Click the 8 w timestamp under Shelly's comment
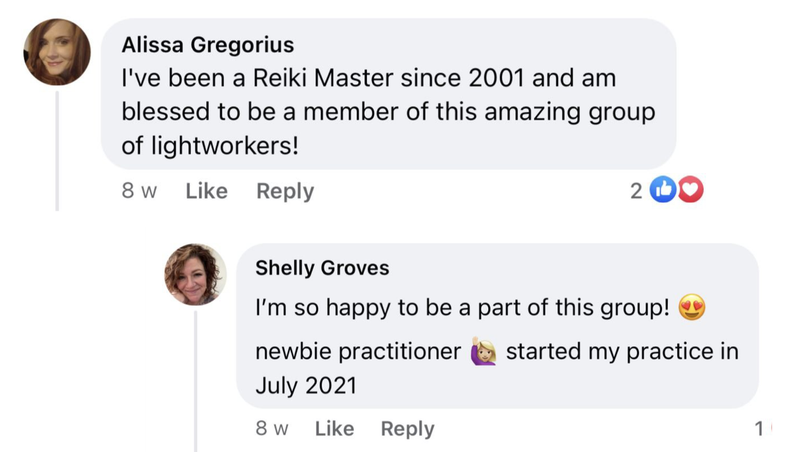This screenshot has width=804, height=452. coord(272,428)
